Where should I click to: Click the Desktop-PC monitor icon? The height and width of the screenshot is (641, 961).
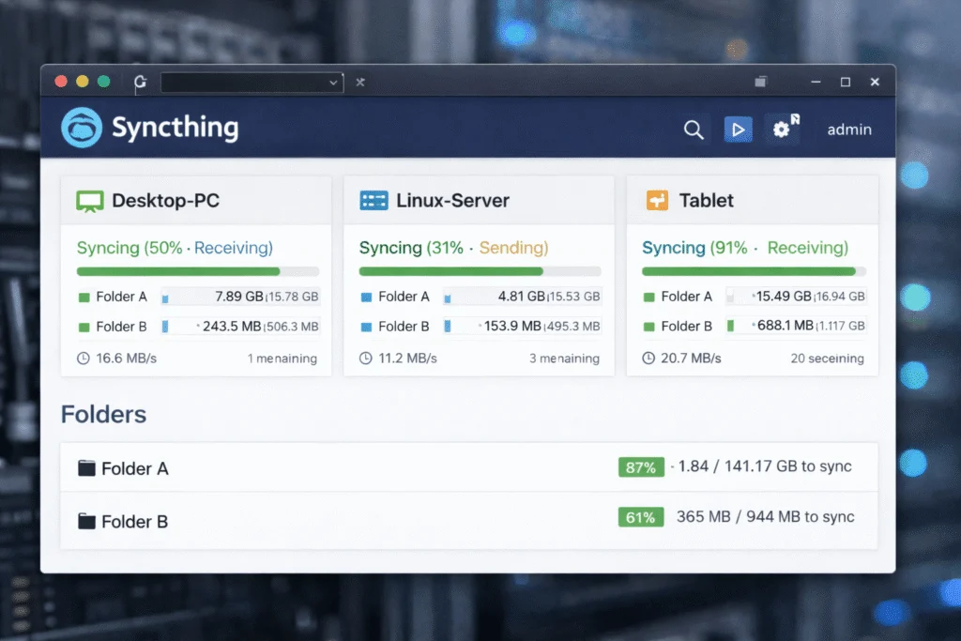[x=89, y=199]
